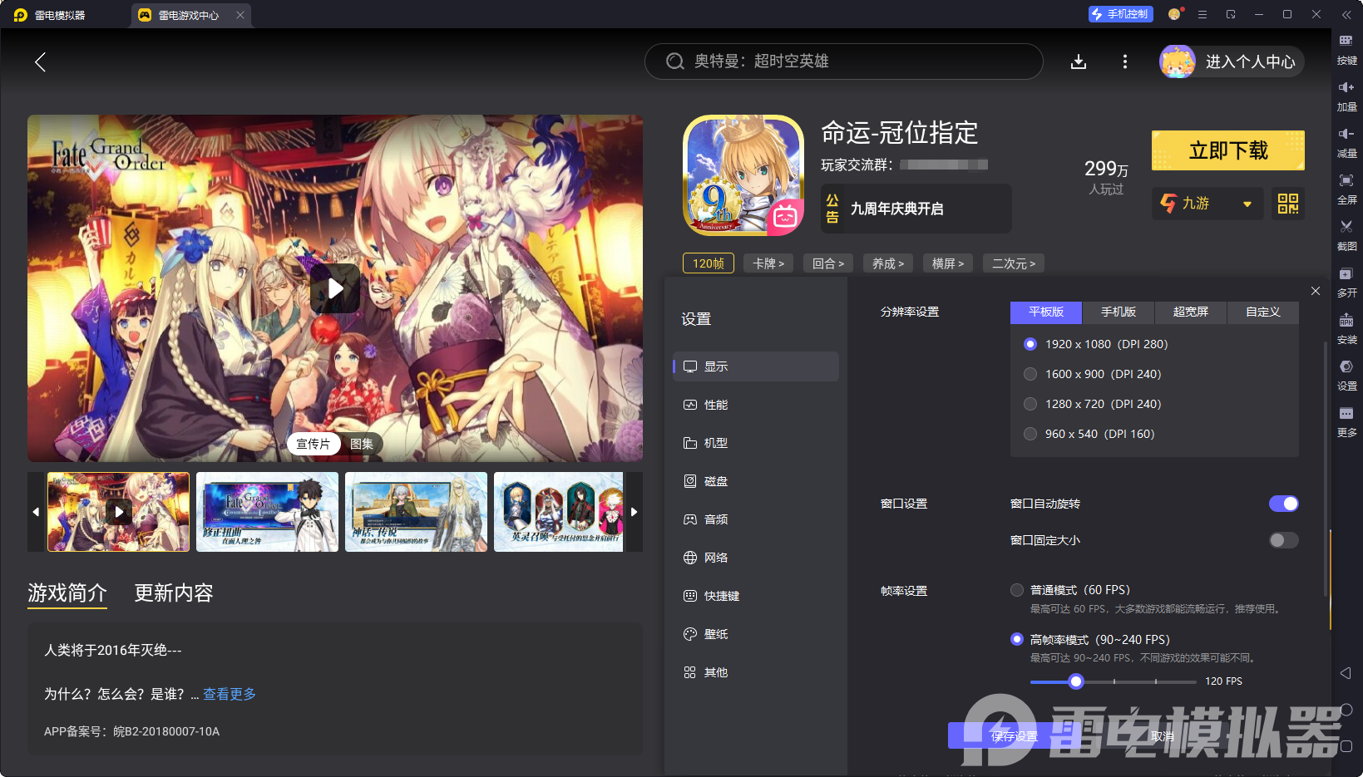Select 1920 x 1080 resolution
1363x777 pixels.
point(1030,344)
